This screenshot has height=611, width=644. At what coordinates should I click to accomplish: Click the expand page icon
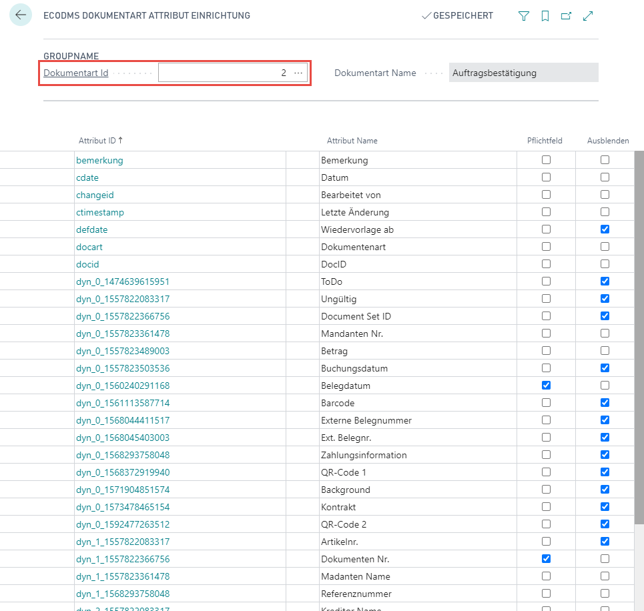click(588, 16)
